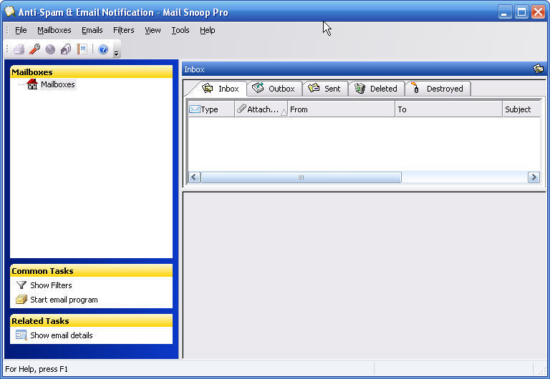This screenshot has width=550, height=379.
Task: Open the Help menu
Action: click(x=207, y=30)
